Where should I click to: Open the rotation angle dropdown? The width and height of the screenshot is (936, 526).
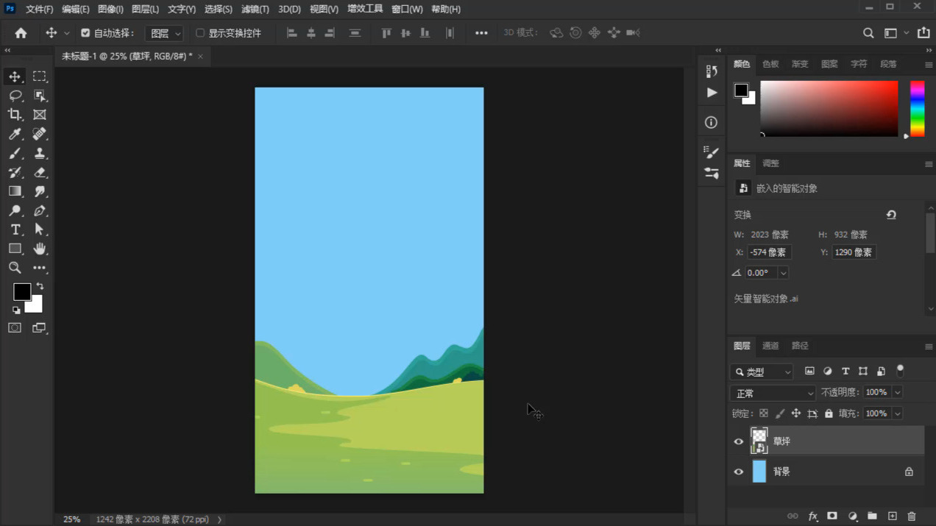784,273
